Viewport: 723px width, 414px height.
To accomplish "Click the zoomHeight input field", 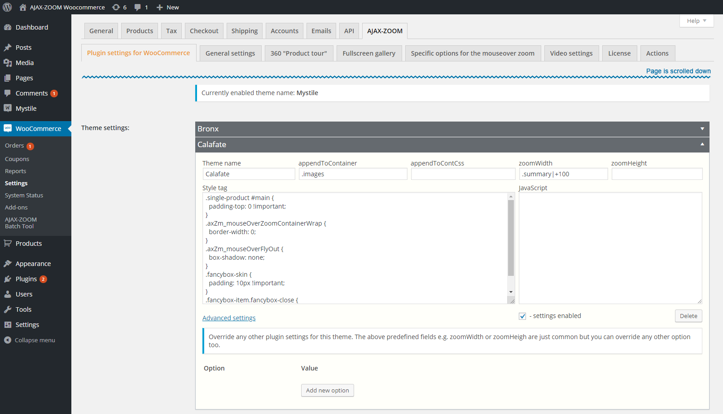I will coord(657,174).
